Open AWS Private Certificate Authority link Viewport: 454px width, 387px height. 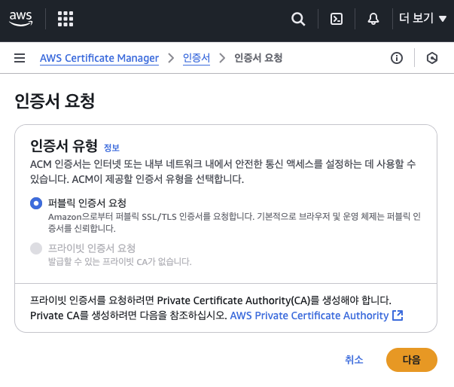[x=309, y=315]
